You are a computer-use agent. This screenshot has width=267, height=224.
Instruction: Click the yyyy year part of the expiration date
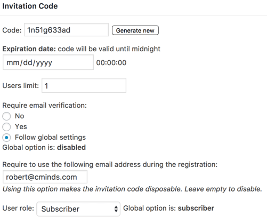pos(44,63)
